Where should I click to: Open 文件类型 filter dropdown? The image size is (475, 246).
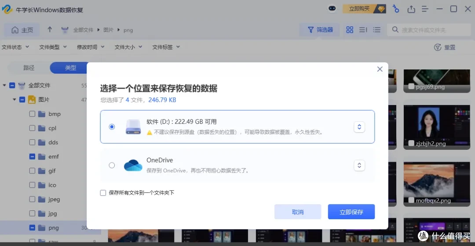tap(53, 47)
